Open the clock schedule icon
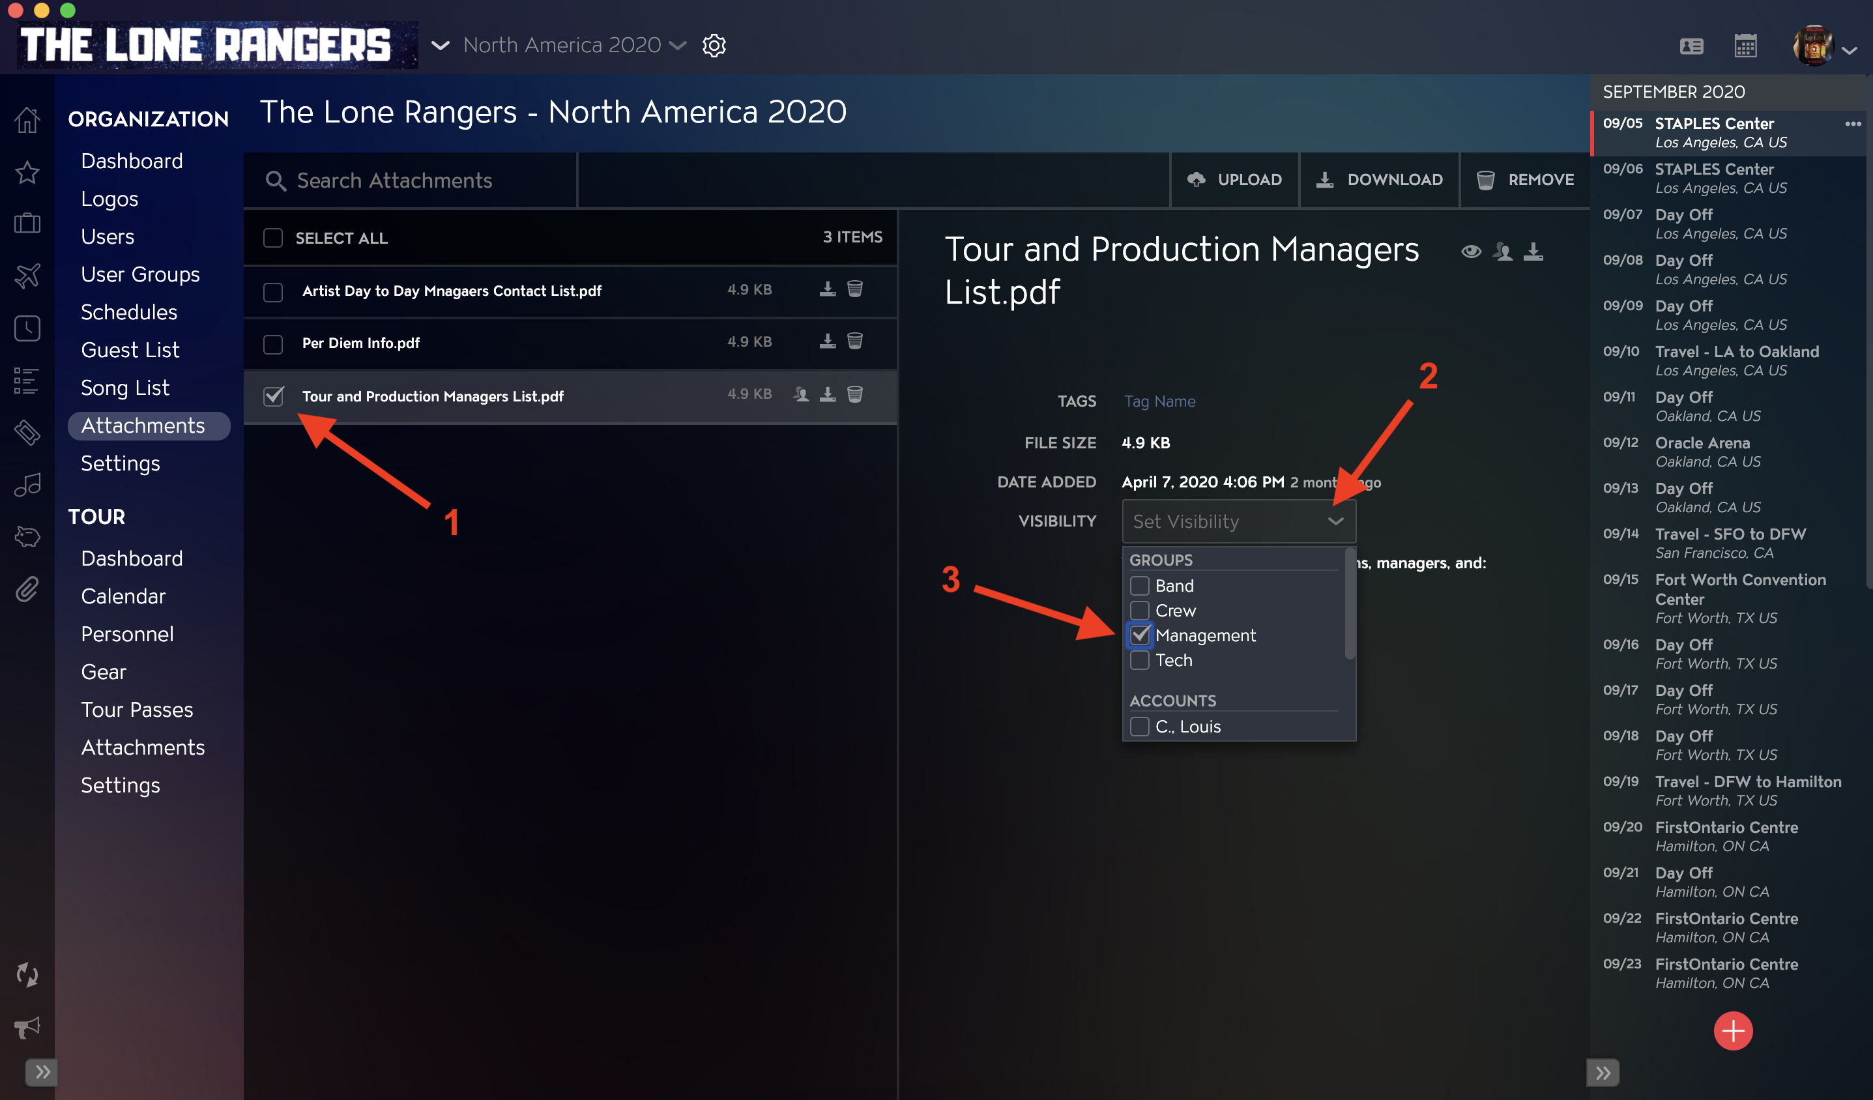The height and width of the screenshot is (1100, 1873). (27, 328)
